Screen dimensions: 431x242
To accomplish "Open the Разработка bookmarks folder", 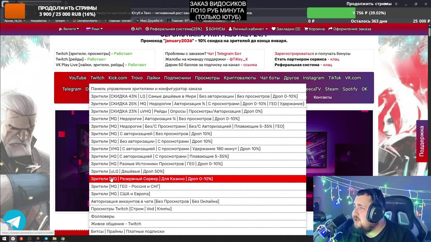I will pyautogui.click(x=40, y=21).
